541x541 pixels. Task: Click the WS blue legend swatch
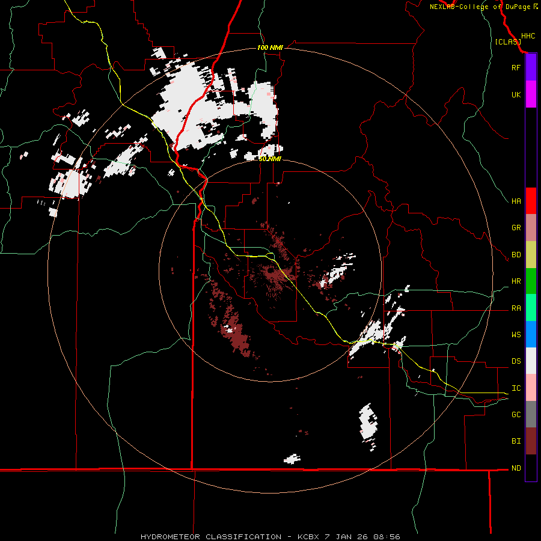point(531,334)
